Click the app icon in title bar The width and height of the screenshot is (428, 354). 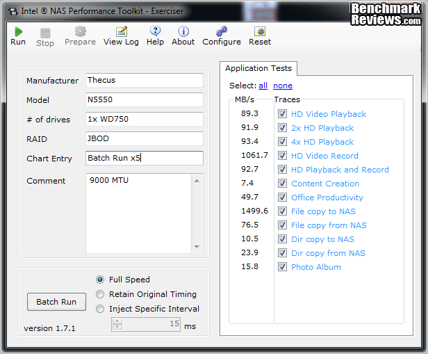tap(13, 11)
